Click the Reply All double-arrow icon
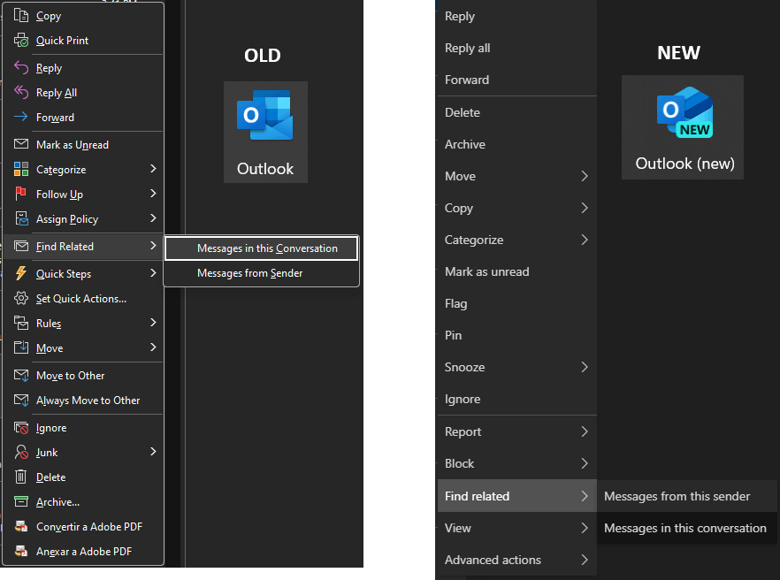 click(x=21, y=93)
